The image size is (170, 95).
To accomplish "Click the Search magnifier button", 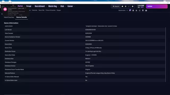I will pyautogui.click(x=116, y=6).
